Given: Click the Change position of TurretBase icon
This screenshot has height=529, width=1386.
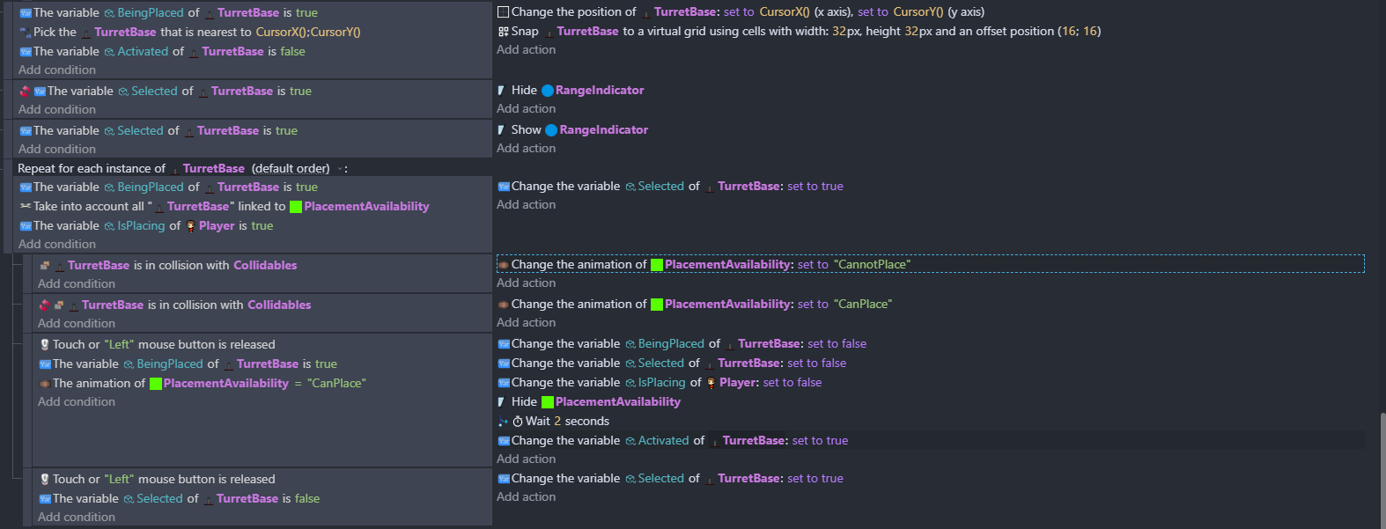Looking at the screenshot, I should tap(503, 11).
